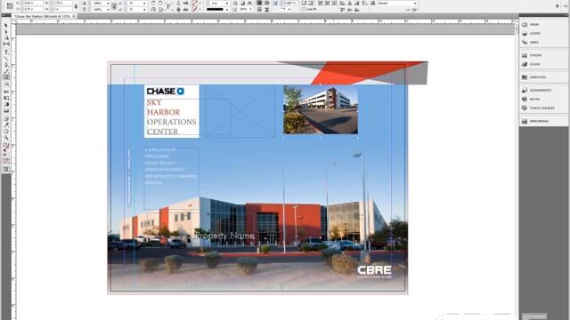Toggle constrain proportions for width and height

click(76, 6)
